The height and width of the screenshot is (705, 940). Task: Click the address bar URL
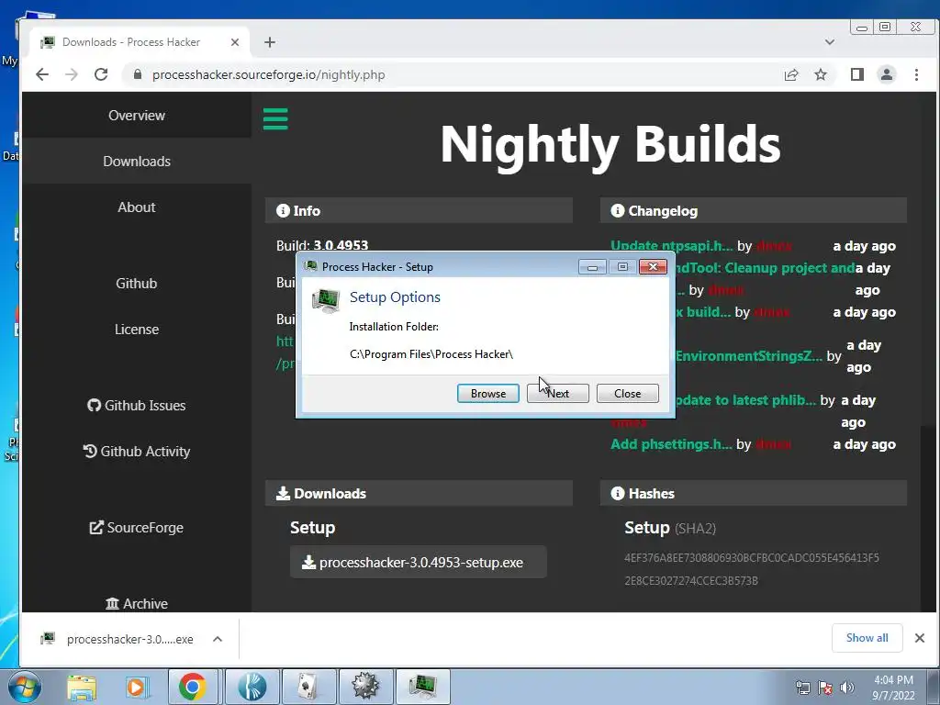pos(269,75)
